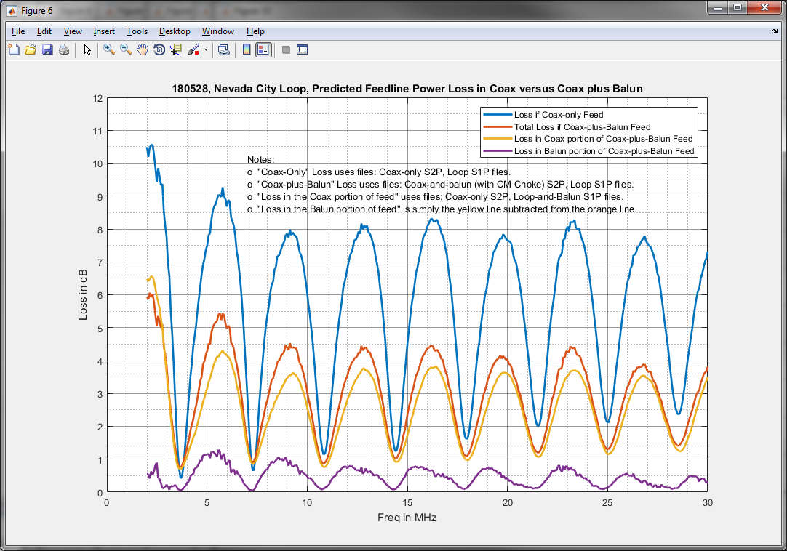Select the Brush/Select Data tool
Viewport: 787px width, 551px height.
[193, 49]
